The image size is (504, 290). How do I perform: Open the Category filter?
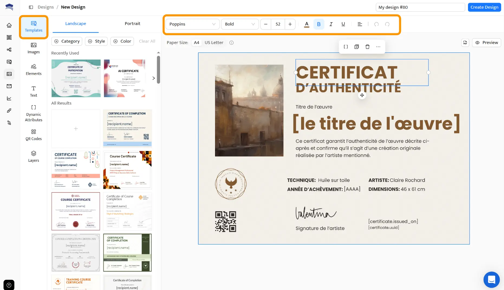click(x=67, y=41)
